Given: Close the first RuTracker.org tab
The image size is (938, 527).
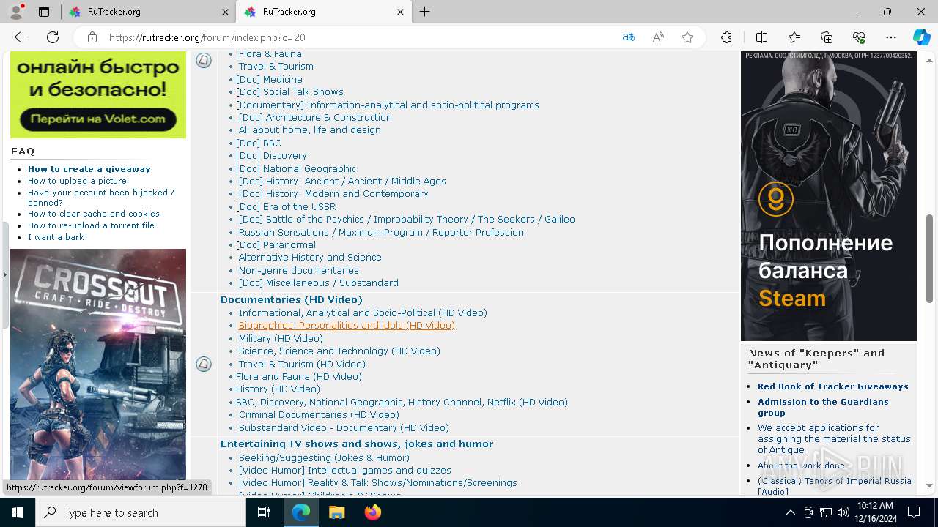Looking at the screenshot, I should (x=225, y=12).
